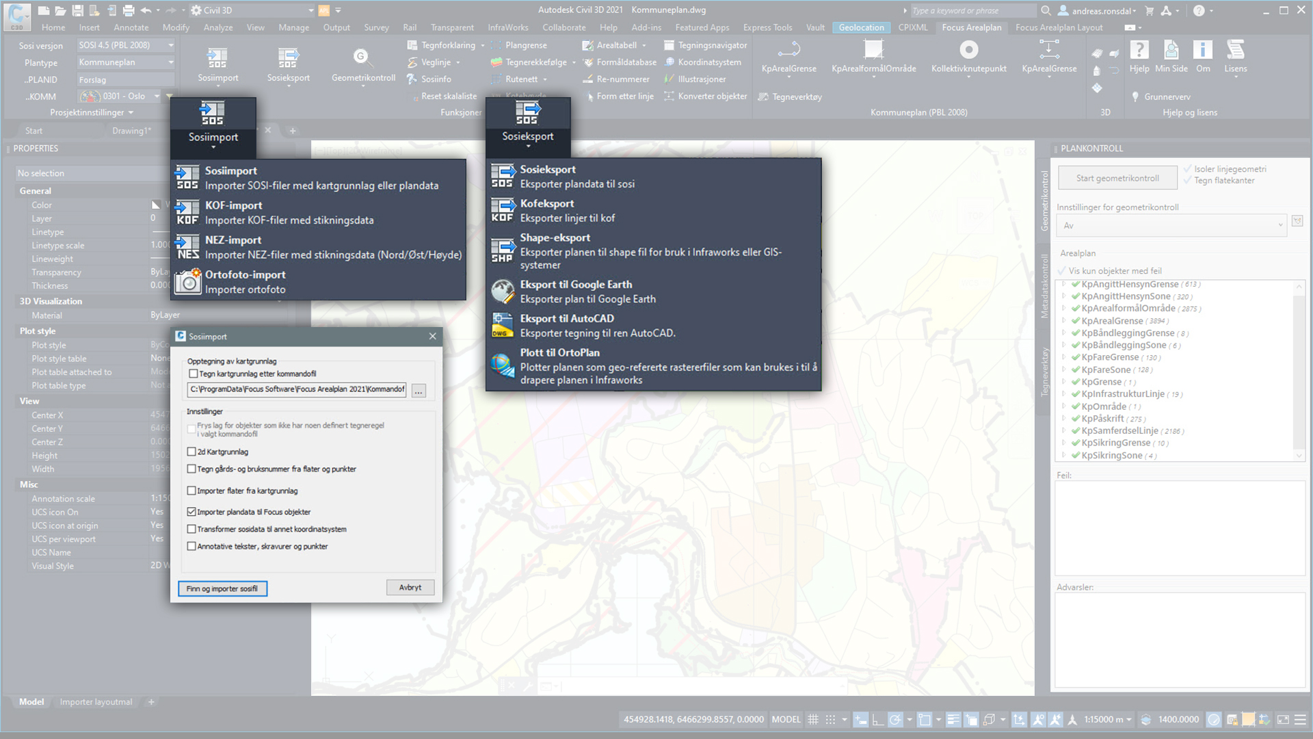Screen dimensions: 1313x739
Task: Click the Sosiimport ribbon icon
Action: [x=217, y=58]
